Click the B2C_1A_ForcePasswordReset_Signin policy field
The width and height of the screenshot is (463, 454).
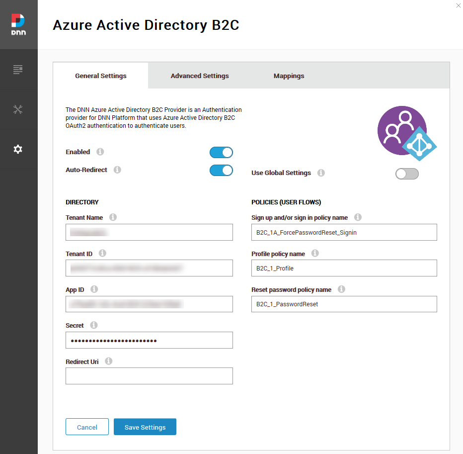pos(344,232)
